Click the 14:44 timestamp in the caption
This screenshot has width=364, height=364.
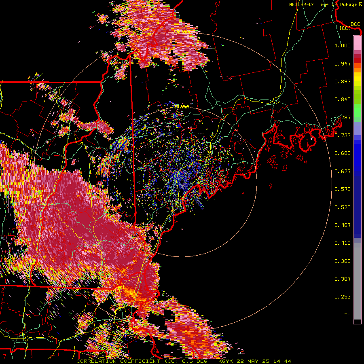click(x=282, y=361)
